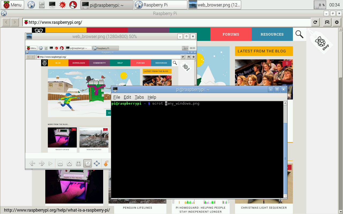Start slideshow in the image viewer

[x=50, y=163]
